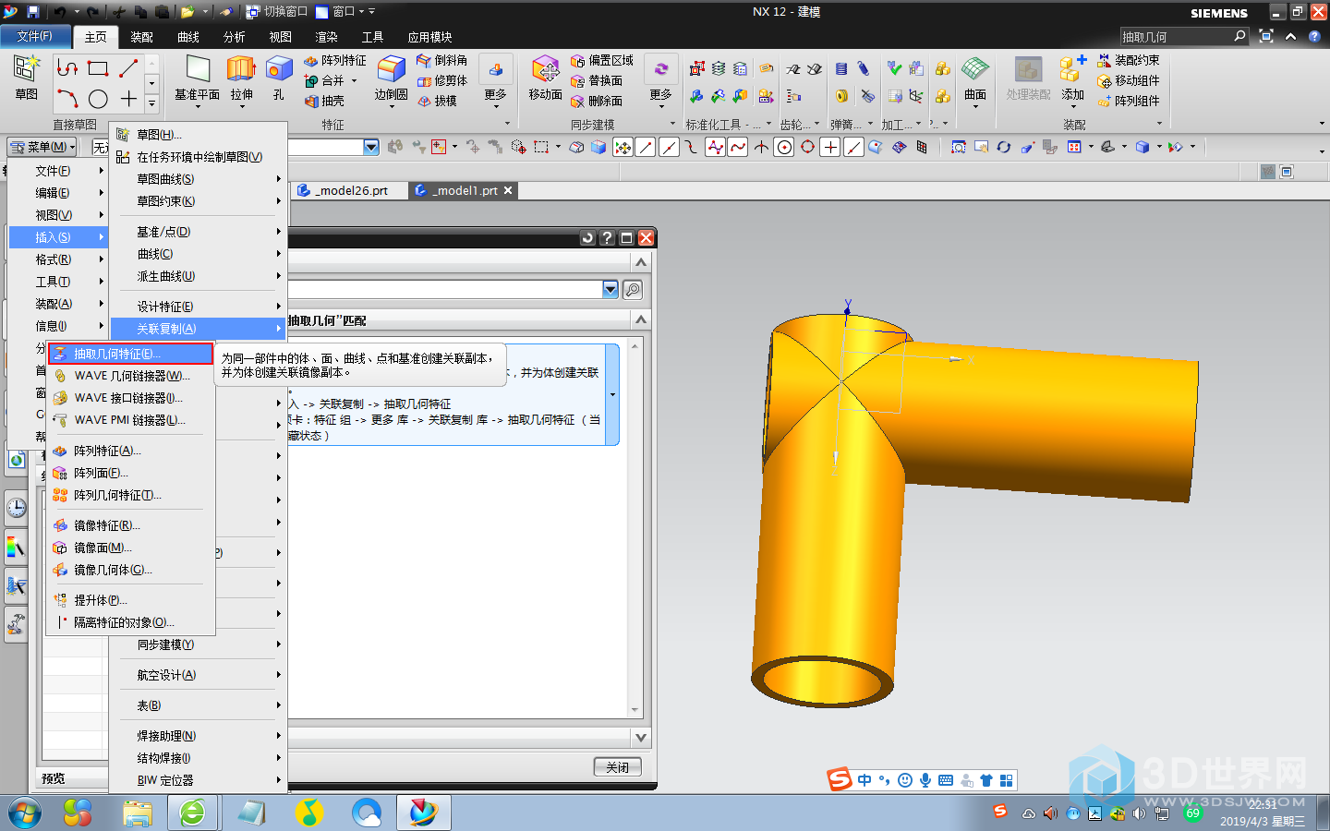1330x831 pixels.
Task: Toggle the end point snap option
Action: 646,147
